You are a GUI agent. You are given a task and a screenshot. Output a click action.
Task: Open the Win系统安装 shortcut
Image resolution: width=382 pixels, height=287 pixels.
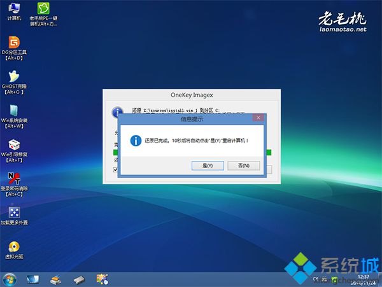[x=14, y=116]
